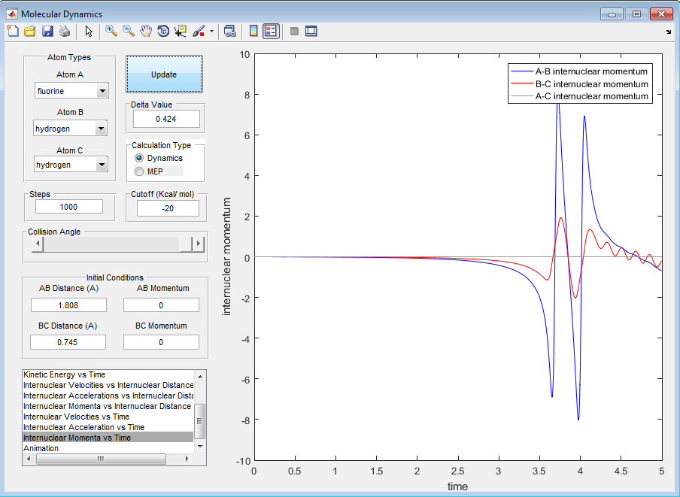Select Kinetic Energy vs Time plot
The image size is (680, 497).
click(64, 374)
